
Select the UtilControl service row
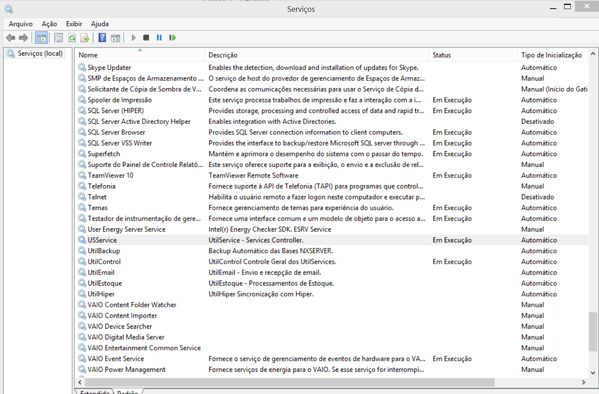click(x=332, y=262)
